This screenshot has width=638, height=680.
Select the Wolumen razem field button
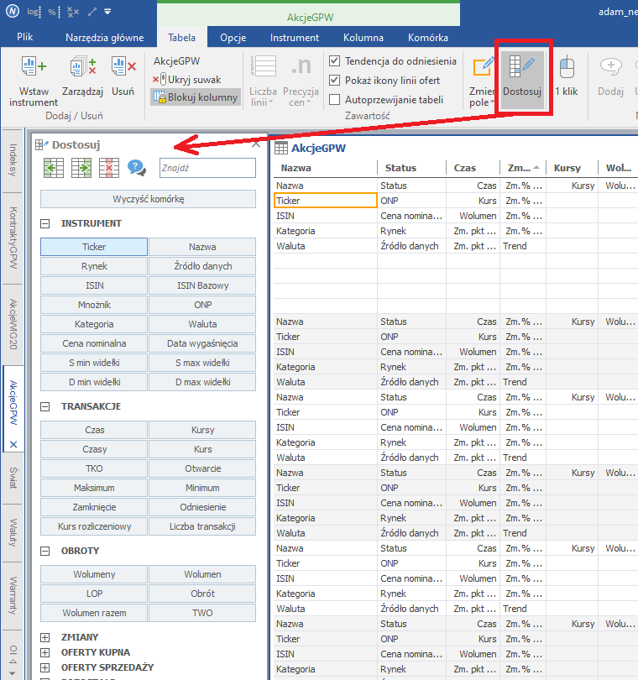(94, 613)
